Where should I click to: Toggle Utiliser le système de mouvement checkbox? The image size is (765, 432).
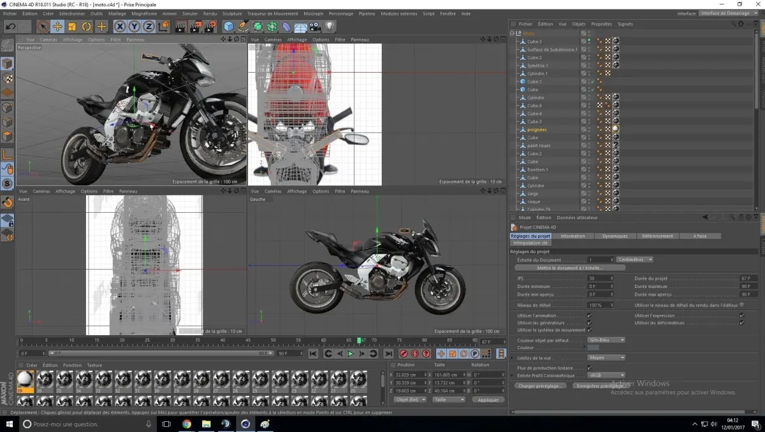click(589, 330)
